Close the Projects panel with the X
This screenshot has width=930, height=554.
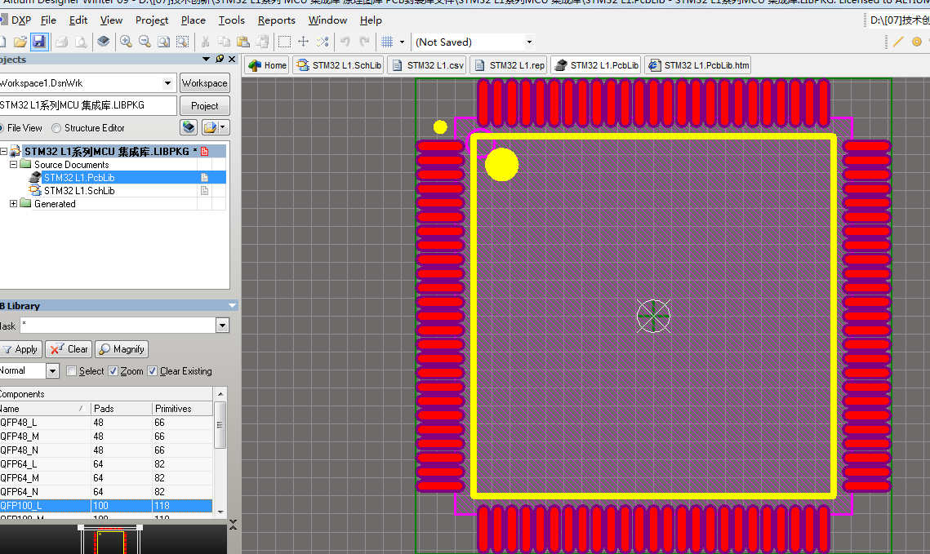[x=232, y=60]
